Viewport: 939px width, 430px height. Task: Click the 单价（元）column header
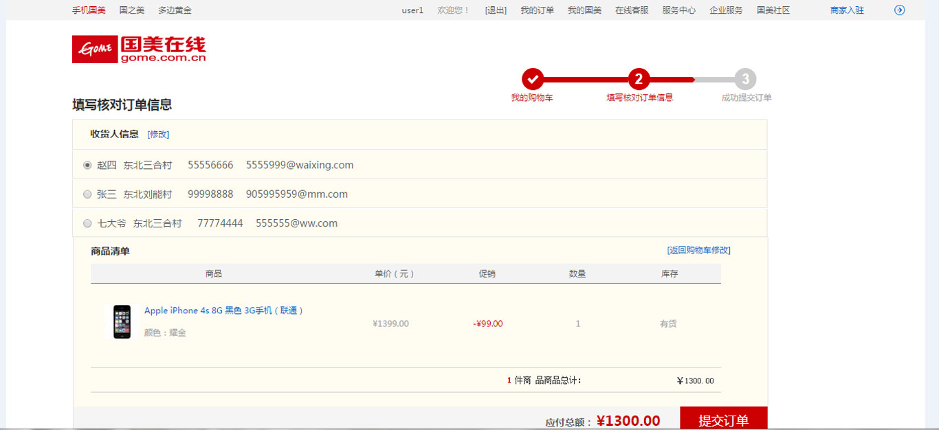coord(395,273)
